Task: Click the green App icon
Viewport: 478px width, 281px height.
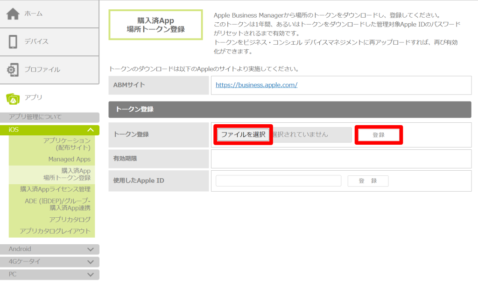Action: (13, 98)
